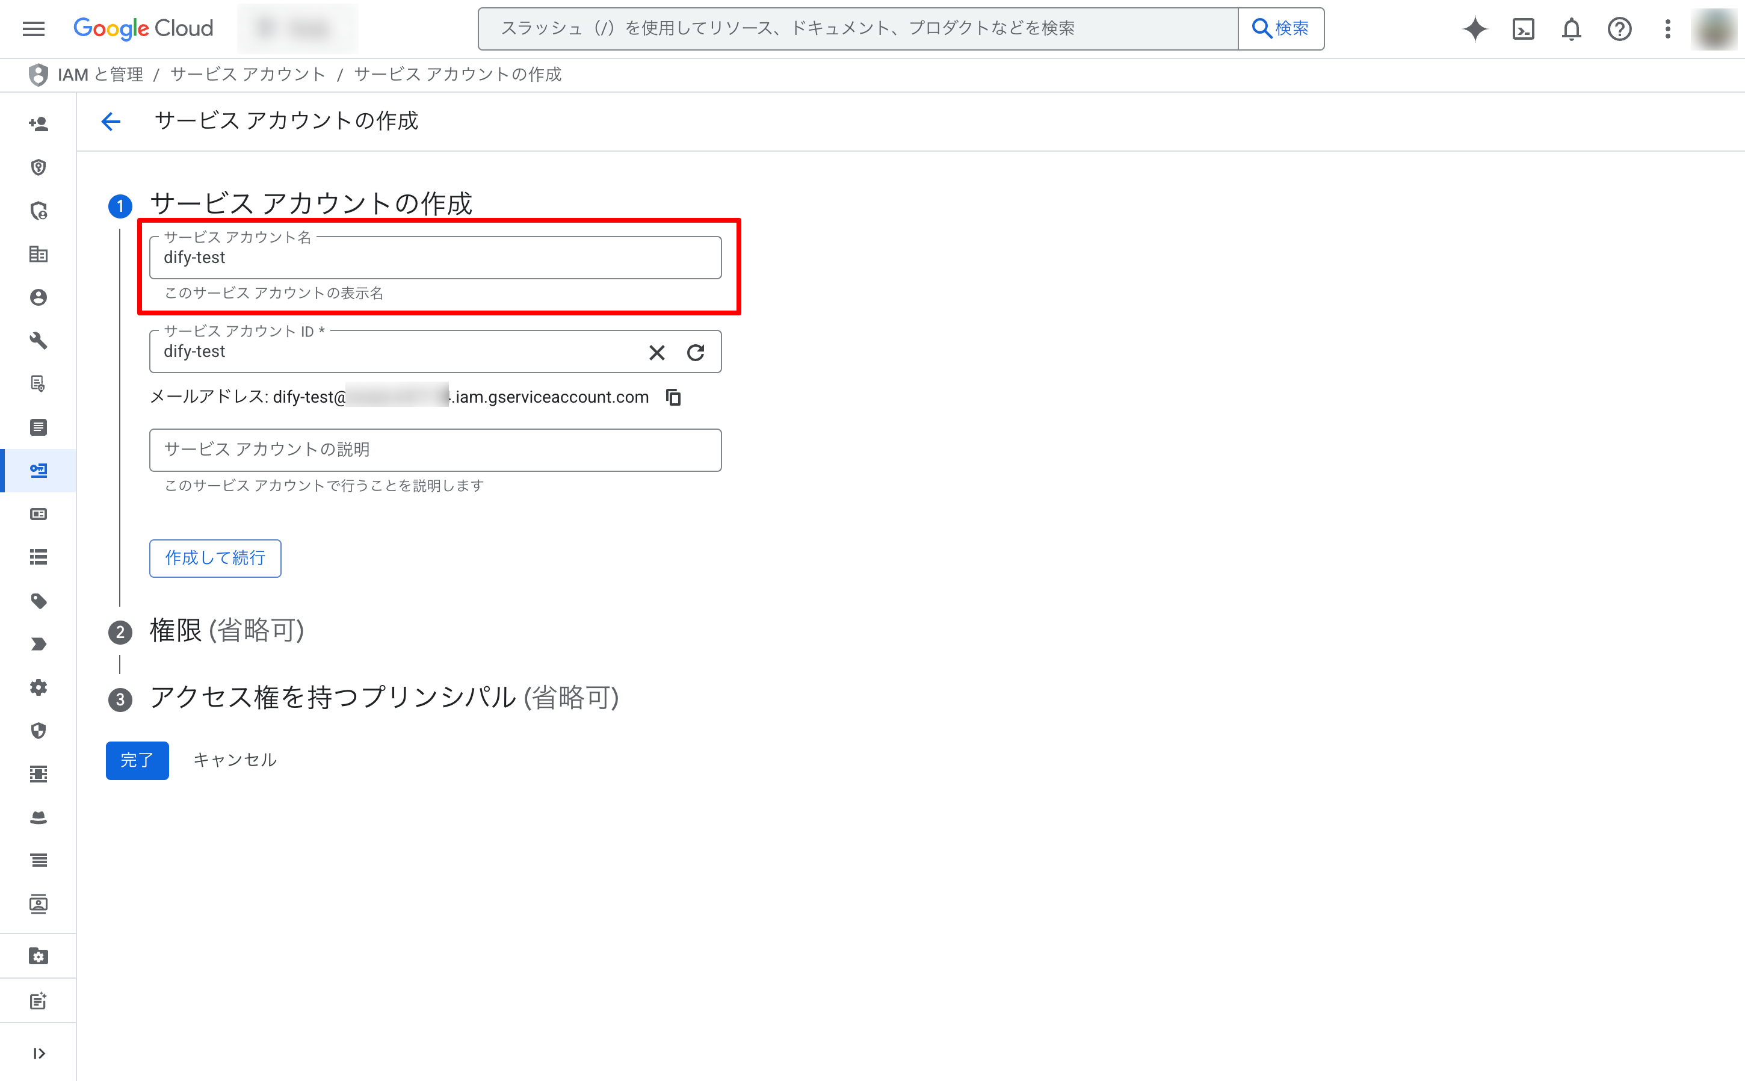
Task: Select Roles in the IAM sidebar
Action: coord(38,557)
